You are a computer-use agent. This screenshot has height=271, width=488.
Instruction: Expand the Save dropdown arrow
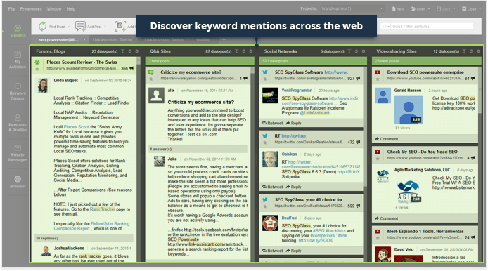tap(454, 8)
